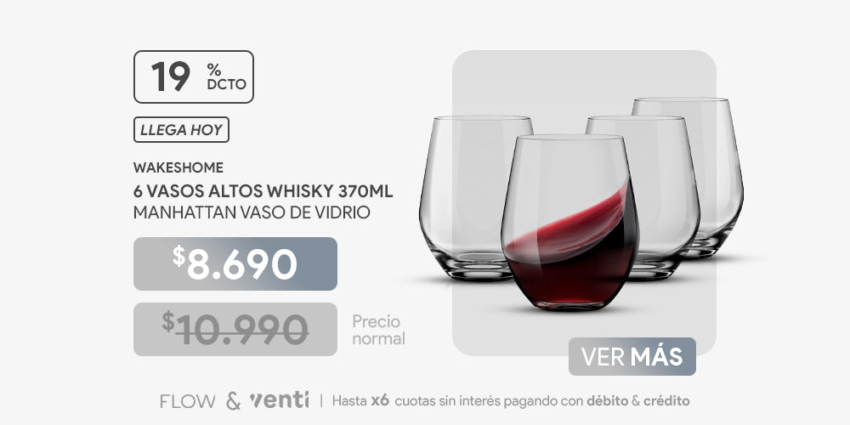This screenshot has width=850, height=425.
Task: Click the 6 VASOS ALTOS WHISKY 370ML title
Action: pos(263,191)
